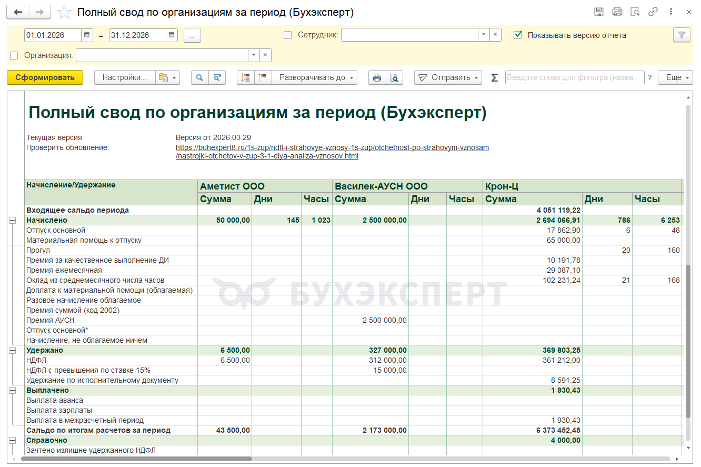Click the sigma sum icon

[x=494, y=78]
